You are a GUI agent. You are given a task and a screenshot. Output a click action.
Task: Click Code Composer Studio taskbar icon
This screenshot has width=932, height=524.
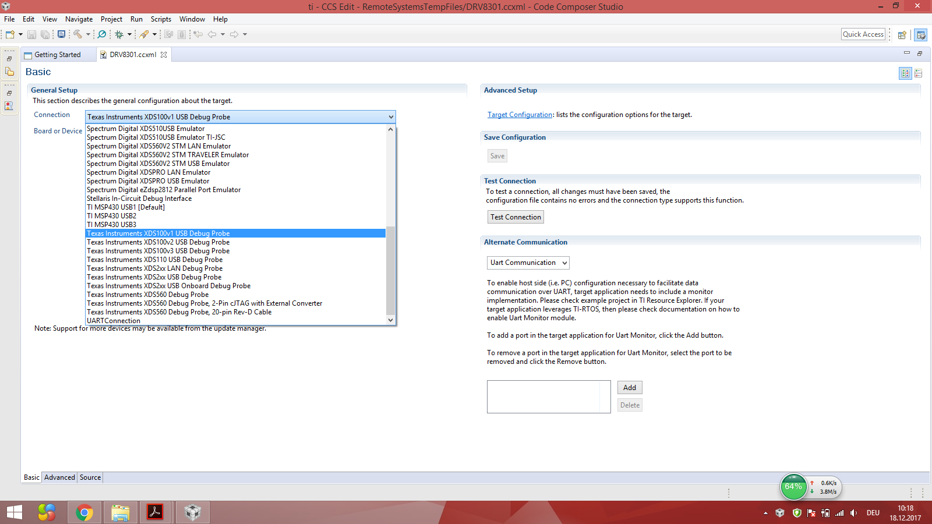192,512
